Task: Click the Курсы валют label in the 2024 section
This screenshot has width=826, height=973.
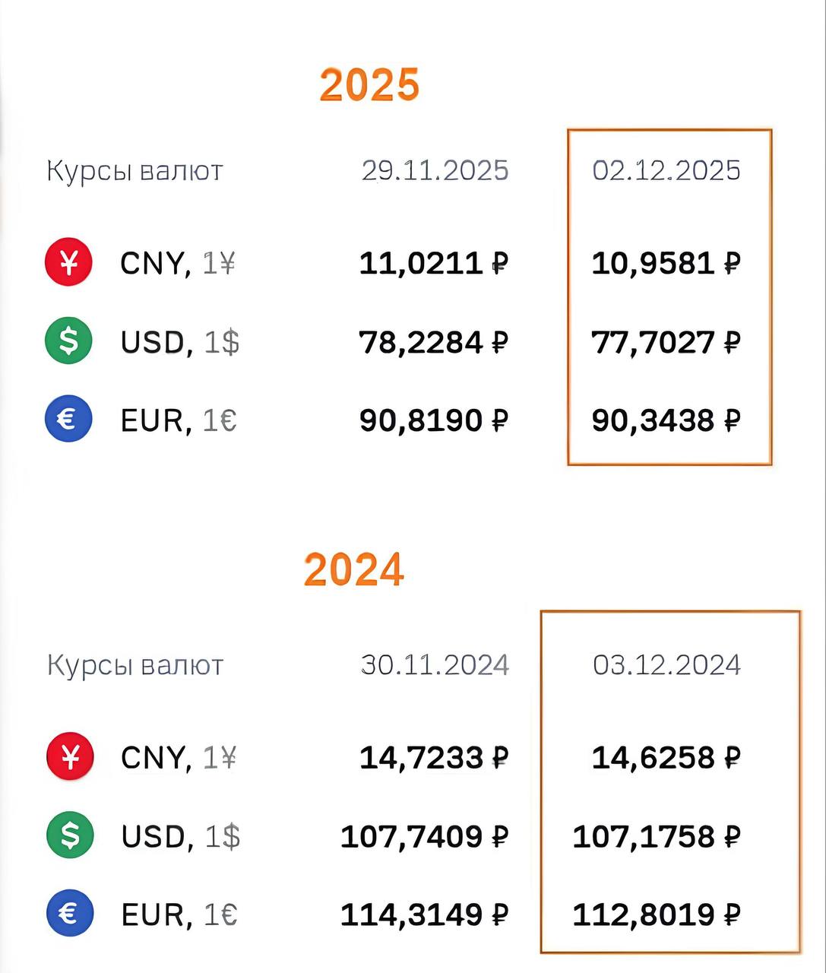Action: coord(135,665)
